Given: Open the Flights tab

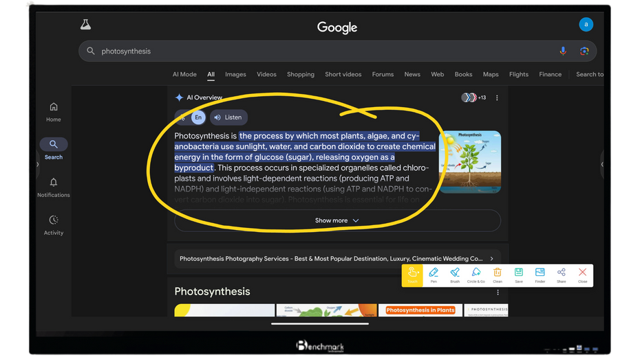Looking at the screenshot, I should pyautogui.click(x=519, y=75).
